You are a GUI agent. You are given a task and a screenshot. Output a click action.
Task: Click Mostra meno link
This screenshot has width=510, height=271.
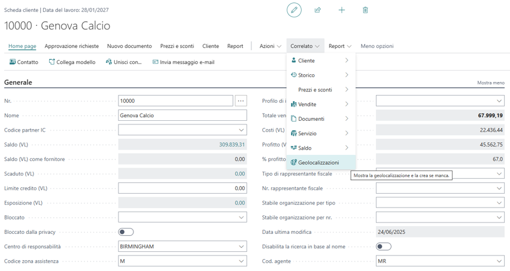point(491,83)
